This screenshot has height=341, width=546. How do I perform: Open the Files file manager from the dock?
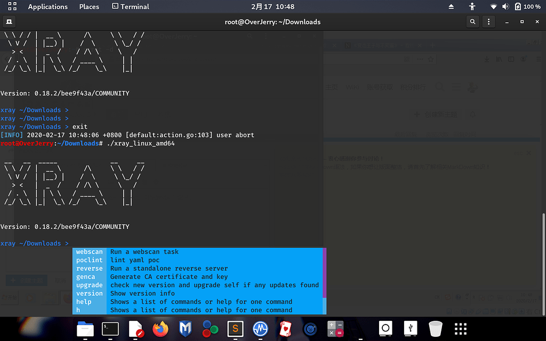point(85,329)
